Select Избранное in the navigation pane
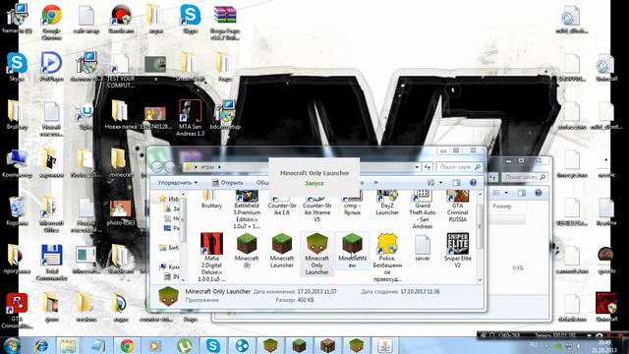Image resolution: width=629 pixels, height=354 pixels. tap(169, 199)
